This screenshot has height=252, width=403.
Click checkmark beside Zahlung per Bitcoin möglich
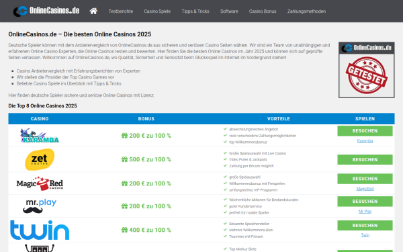tap(225, 165)
